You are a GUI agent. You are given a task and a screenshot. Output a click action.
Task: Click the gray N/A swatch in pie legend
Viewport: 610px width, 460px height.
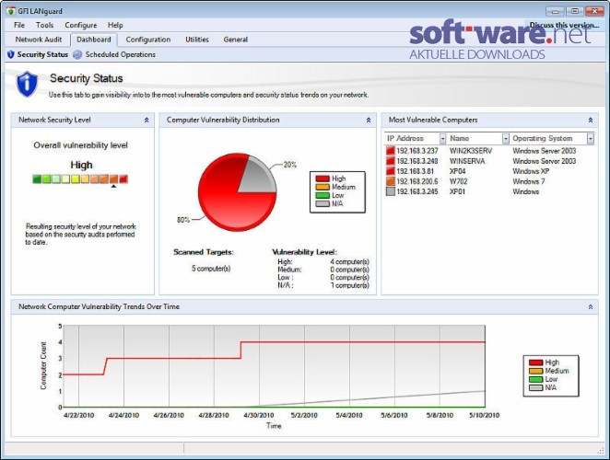323,204
